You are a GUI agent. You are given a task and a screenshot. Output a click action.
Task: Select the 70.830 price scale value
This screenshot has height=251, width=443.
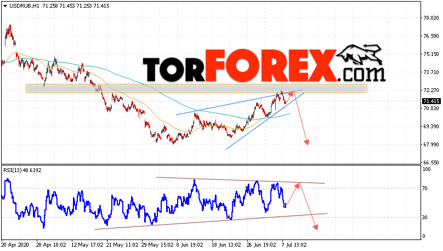pyautogui.click(x=431, y=108)
